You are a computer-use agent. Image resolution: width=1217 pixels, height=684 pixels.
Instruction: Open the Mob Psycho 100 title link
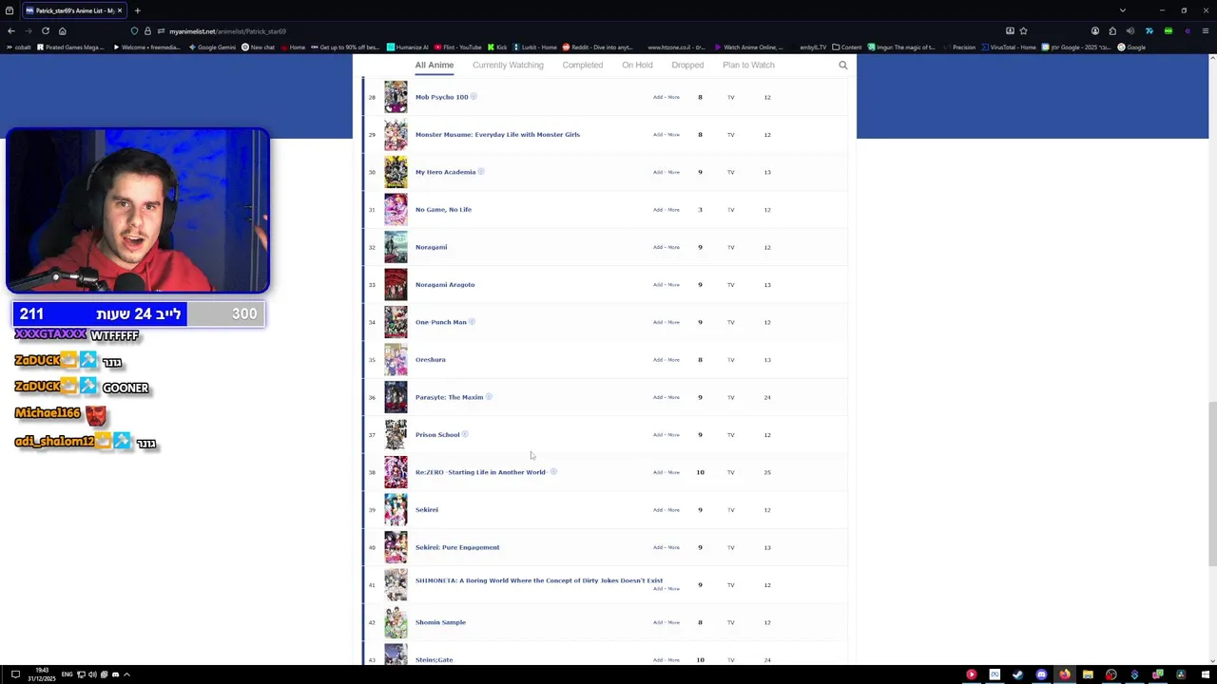pyautogui.click(x=441, y=97)
